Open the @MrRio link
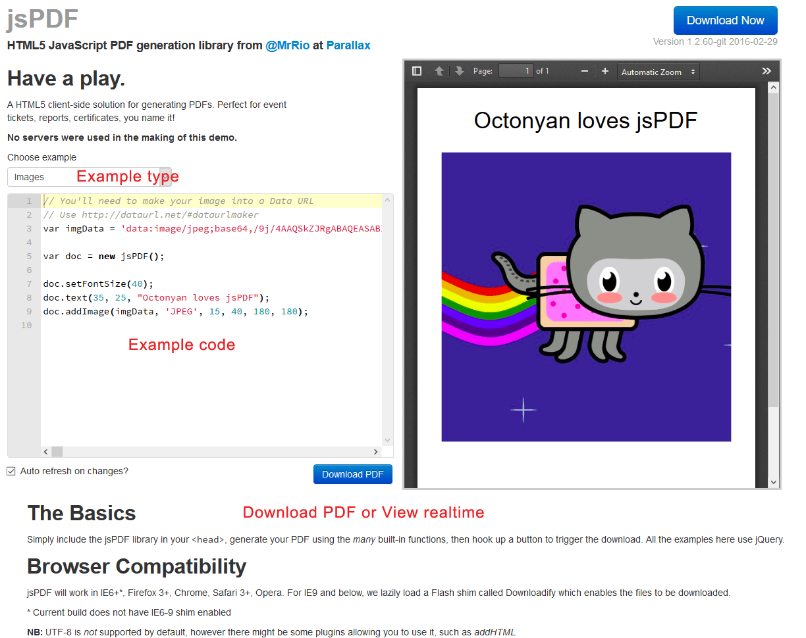Image resolution: width=806 pixels, height=638 pixels. pyautogui.click(x=287, y=45)
